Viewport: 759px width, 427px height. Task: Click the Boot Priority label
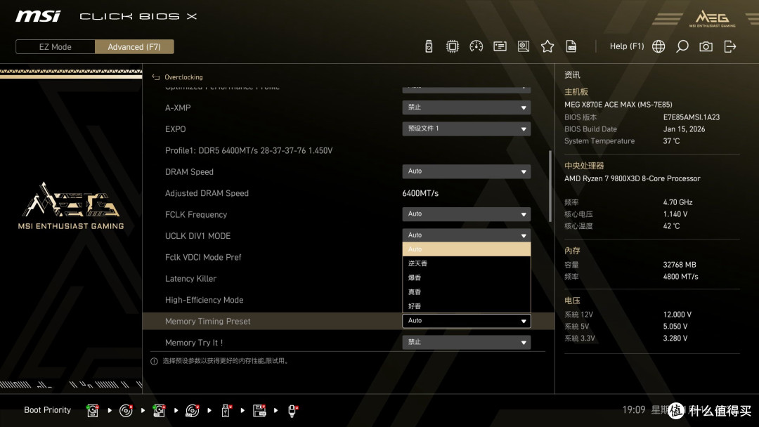(48, 410)
